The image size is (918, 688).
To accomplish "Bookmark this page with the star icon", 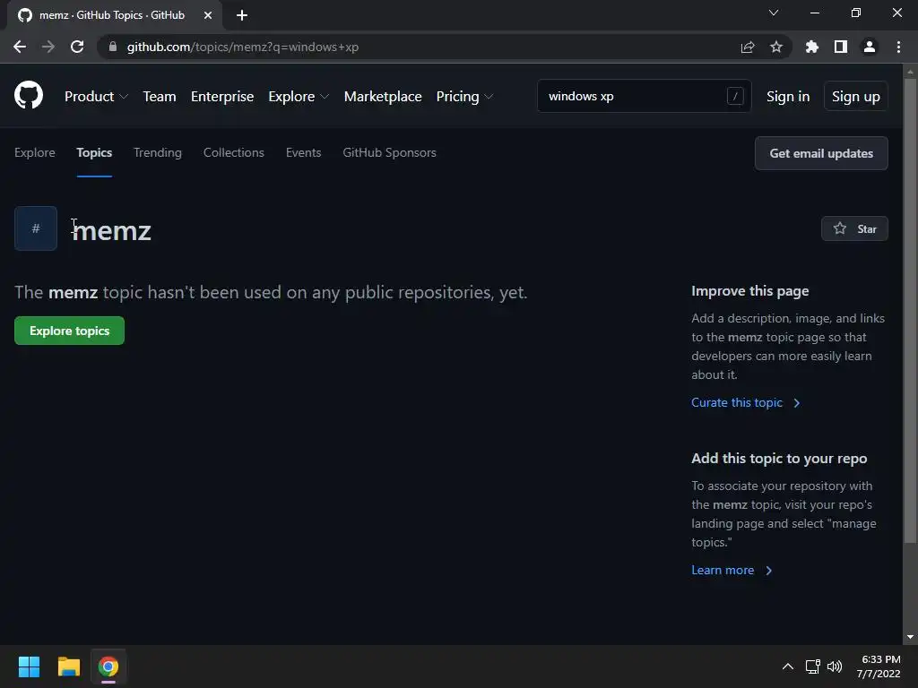I will (x=776, y=47).
